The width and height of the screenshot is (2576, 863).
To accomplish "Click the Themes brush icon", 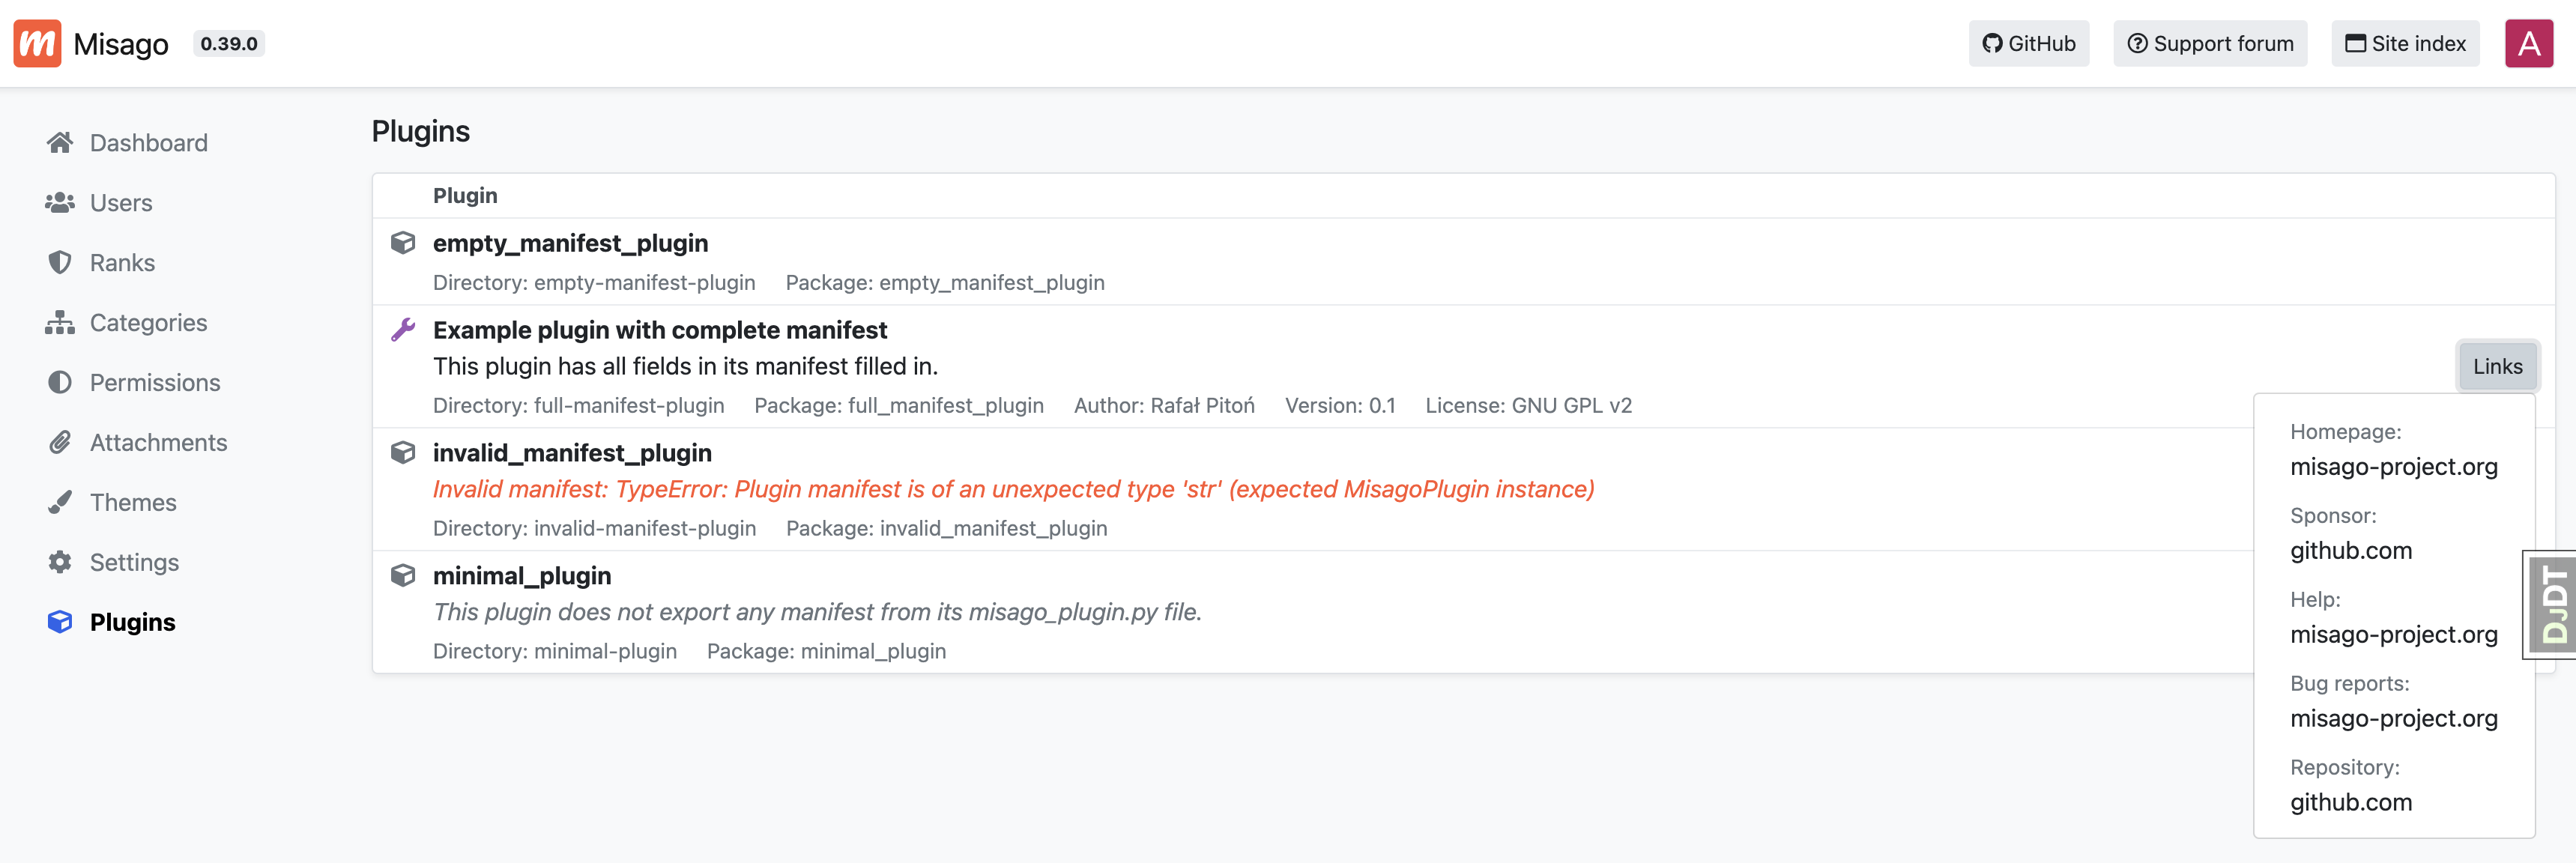I will (x=60, y=502).
